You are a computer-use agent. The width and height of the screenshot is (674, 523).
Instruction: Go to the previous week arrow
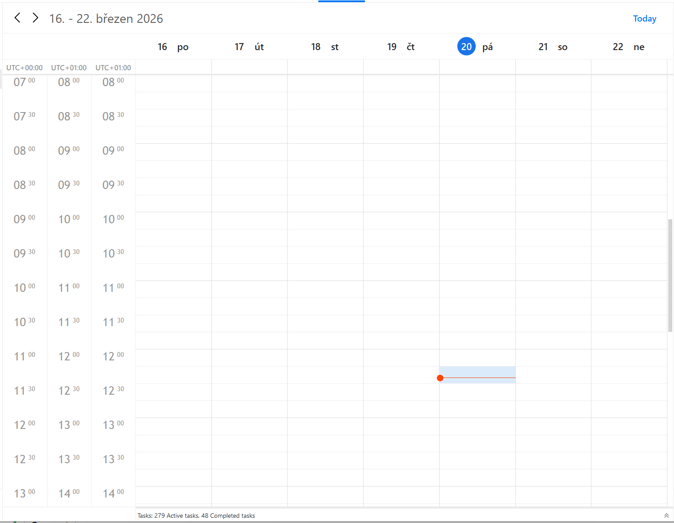18,18
